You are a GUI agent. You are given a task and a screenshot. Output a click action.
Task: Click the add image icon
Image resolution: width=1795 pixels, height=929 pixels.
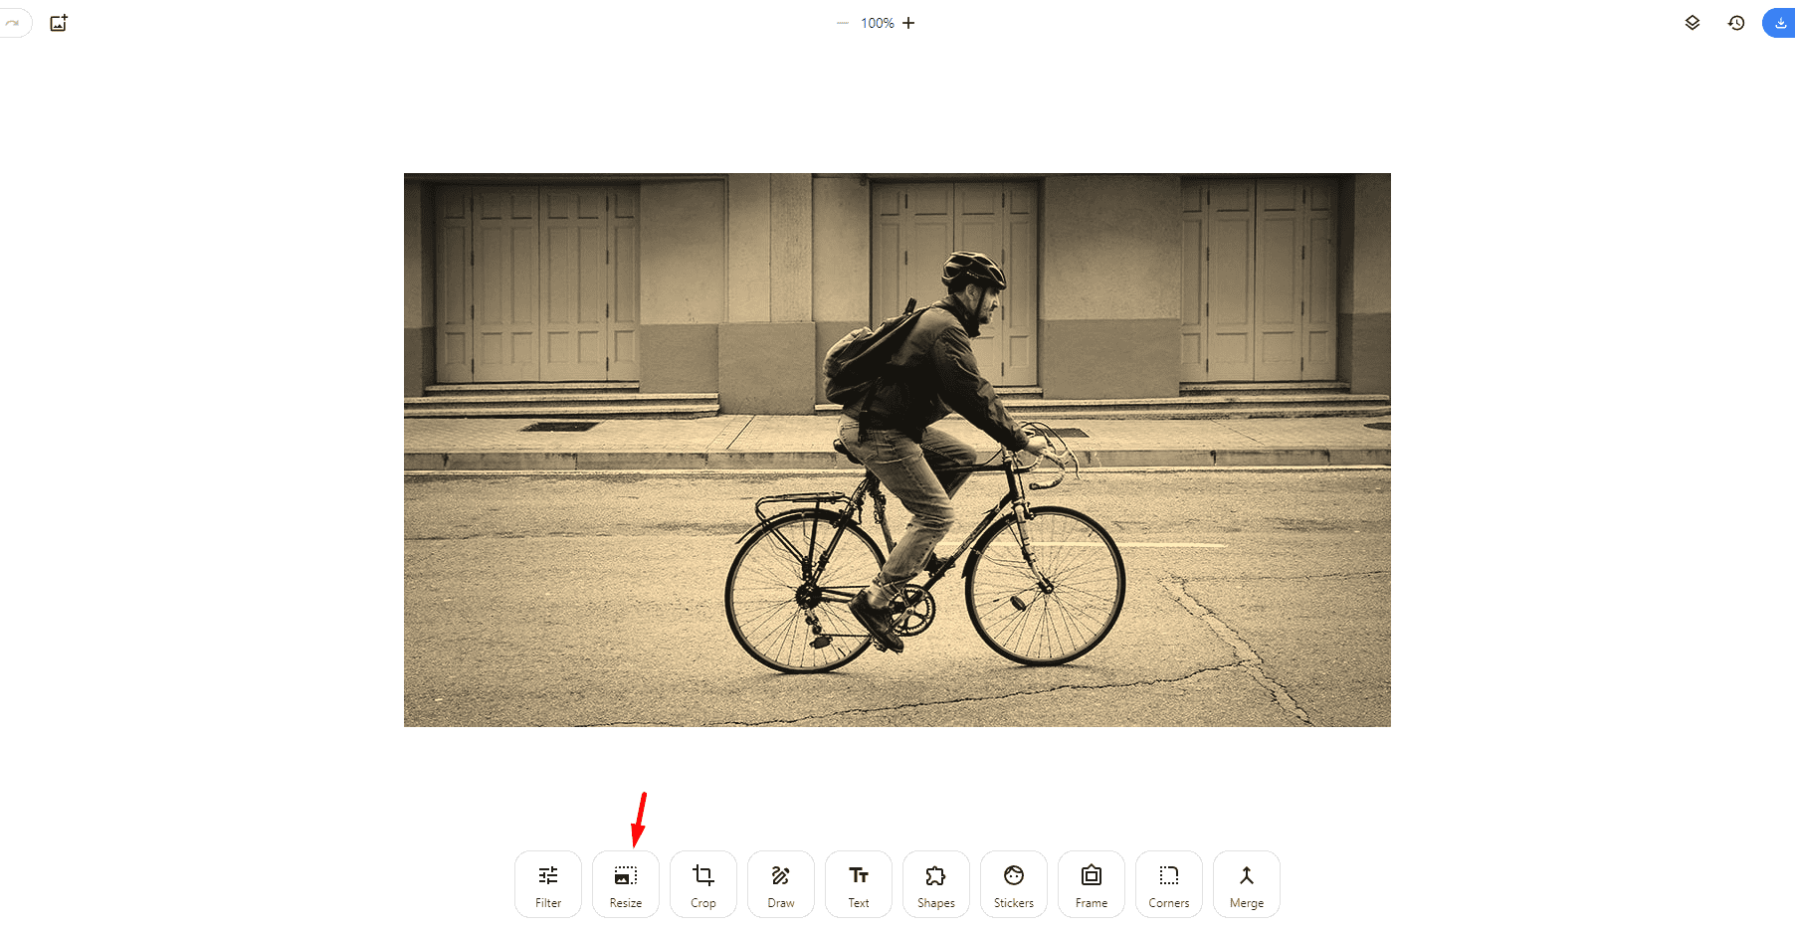tap(59, 23)
